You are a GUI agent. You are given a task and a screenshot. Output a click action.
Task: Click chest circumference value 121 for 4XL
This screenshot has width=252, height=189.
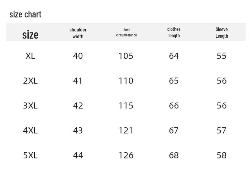click(x=126, y=130)
